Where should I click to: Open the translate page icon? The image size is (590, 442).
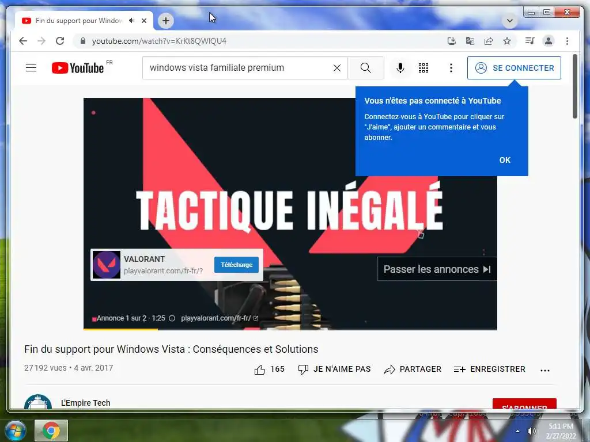coord(470,41)
